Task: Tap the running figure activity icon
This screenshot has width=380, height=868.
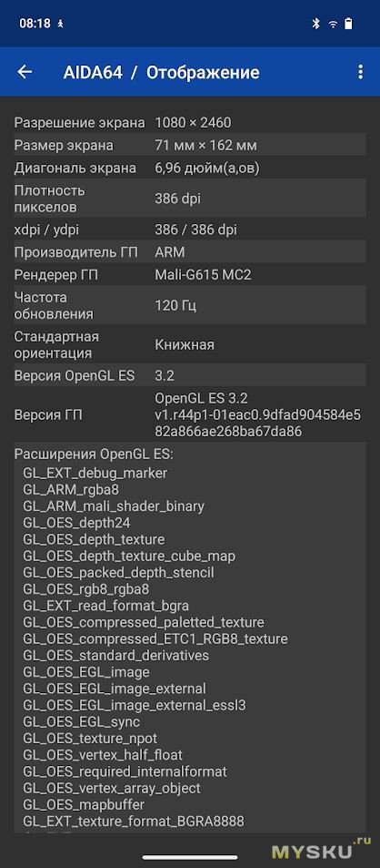Action: (60, 24)
